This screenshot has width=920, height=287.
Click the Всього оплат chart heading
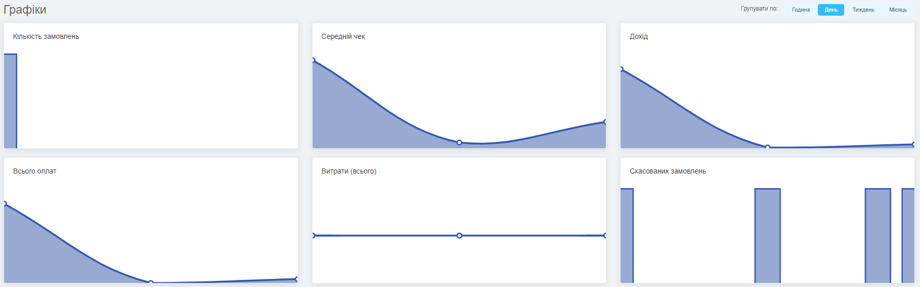click(34, 171)
